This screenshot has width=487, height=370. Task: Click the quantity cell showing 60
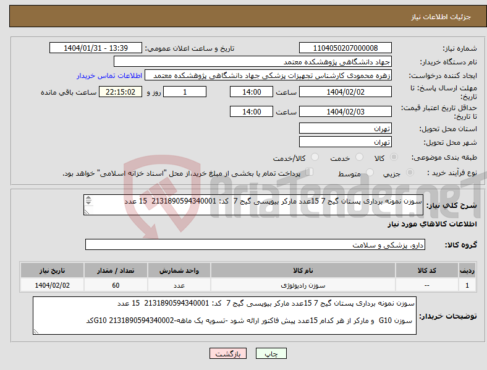pyautogui.click(x=116, y=285)
